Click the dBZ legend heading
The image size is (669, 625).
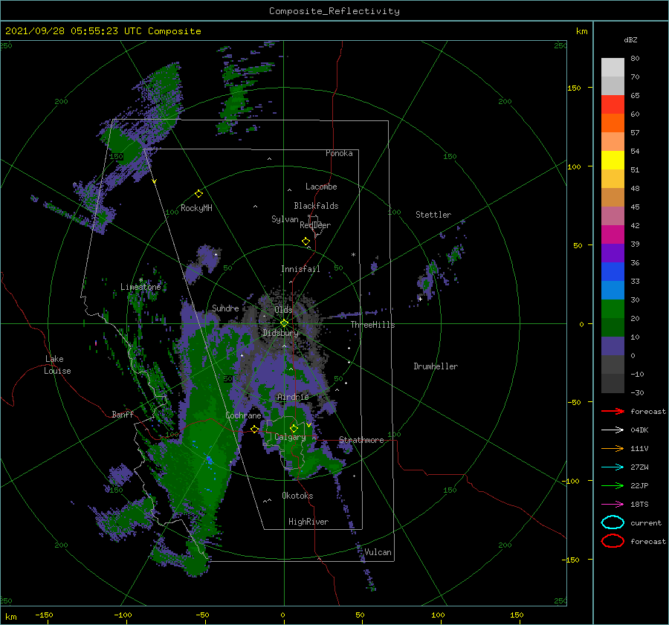pos(630,39)
